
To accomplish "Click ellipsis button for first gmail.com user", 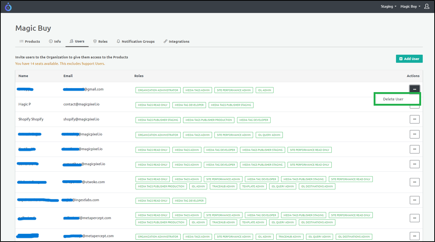I will point(415,89).
